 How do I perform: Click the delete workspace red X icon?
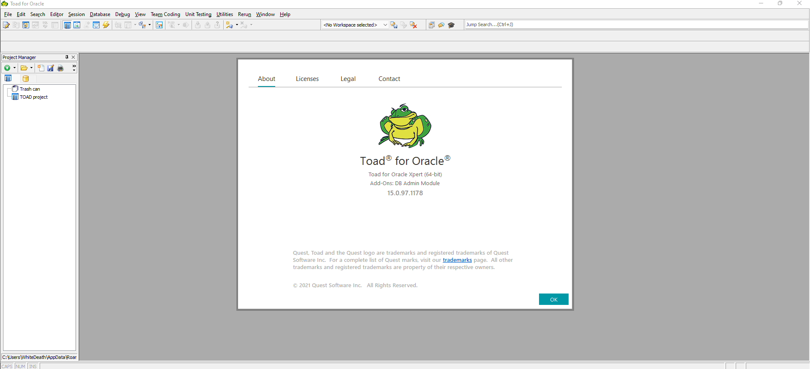click(414, 25)
